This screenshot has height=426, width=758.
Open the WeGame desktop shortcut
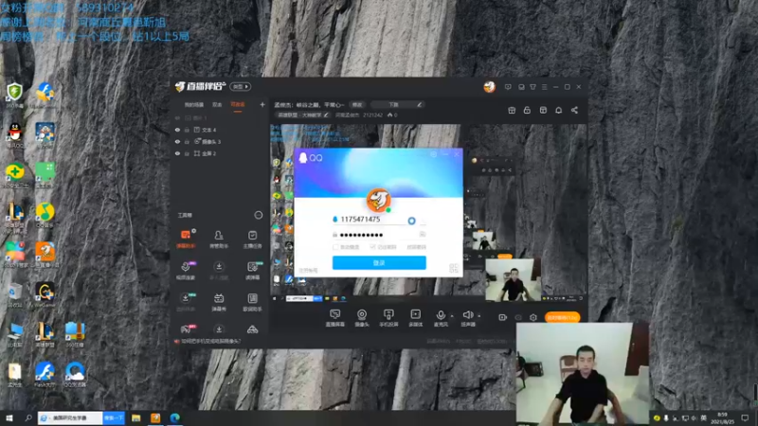pos(45,294)
